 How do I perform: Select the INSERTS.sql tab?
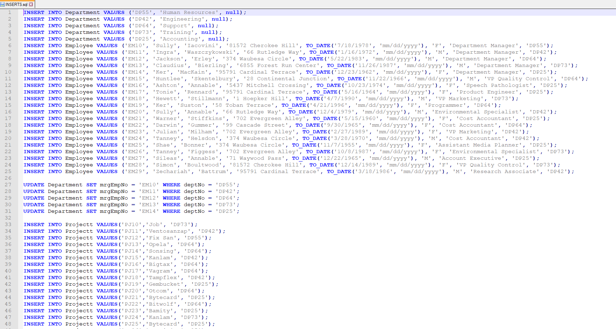pyautogui.click(x=17, y=4)
